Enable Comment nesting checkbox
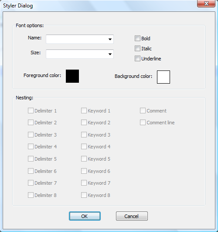Screen dimensions: 218x232 (x=143, y=110)
